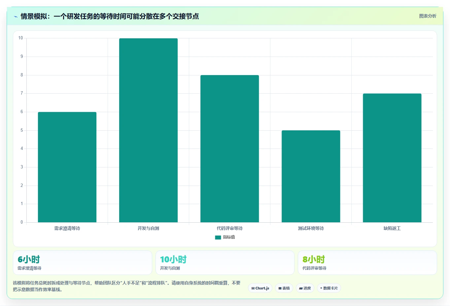Click the lightning icon beside the title
Screen dimensions: 450x306
[16, 17]
